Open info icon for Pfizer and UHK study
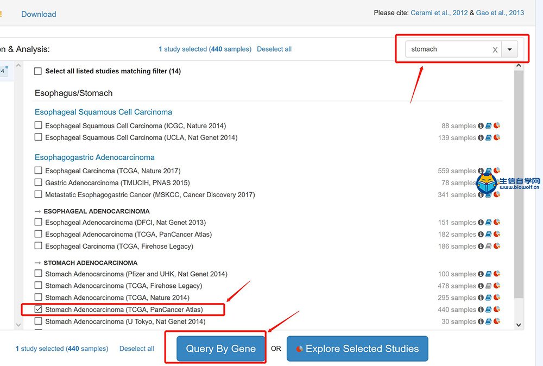543x366 pixels. tap(481, 274)
